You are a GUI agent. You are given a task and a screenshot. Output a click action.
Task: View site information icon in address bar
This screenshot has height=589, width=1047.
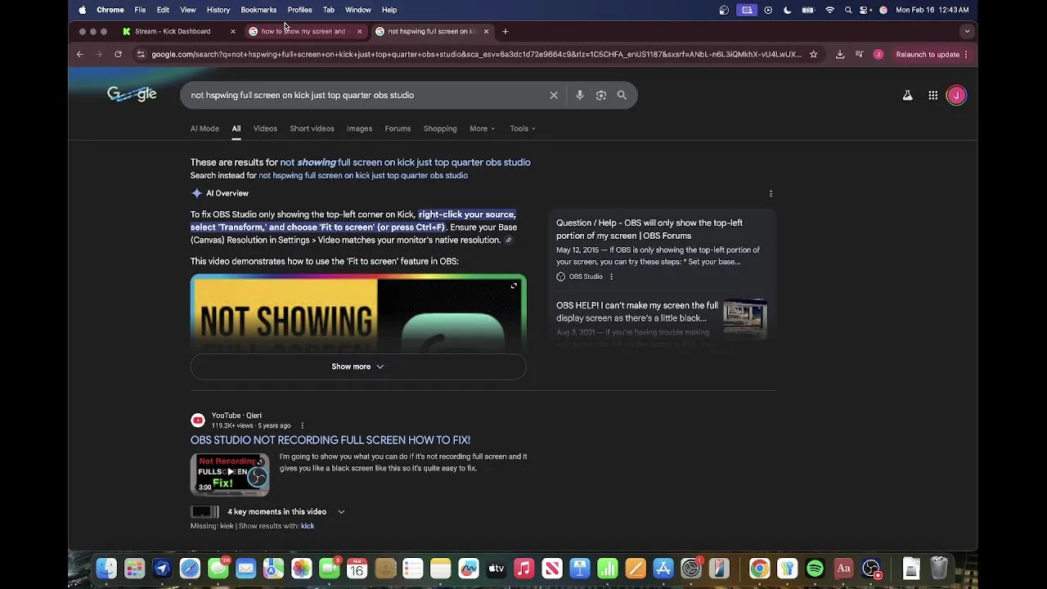click(x=141, y=54)
